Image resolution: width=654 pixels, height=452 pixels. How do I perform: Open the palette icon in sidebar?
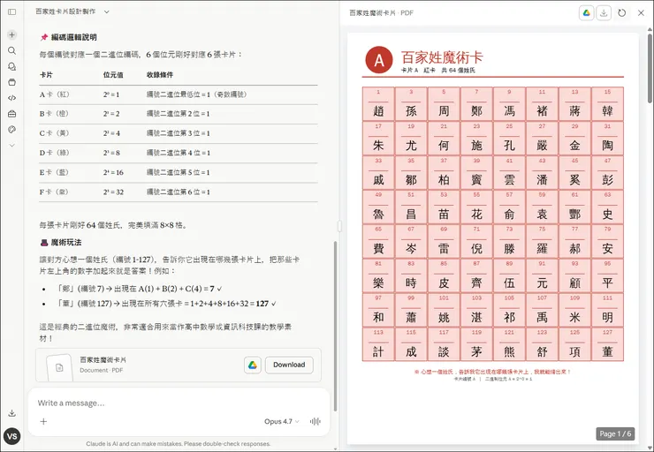[12, 130]
